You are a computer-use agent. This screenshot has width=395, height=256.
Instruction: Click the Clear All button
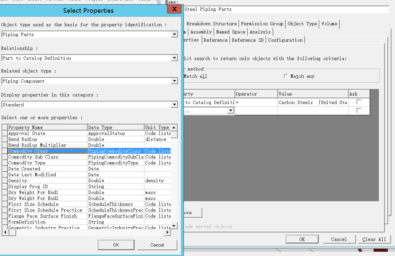tap(374, 240)
